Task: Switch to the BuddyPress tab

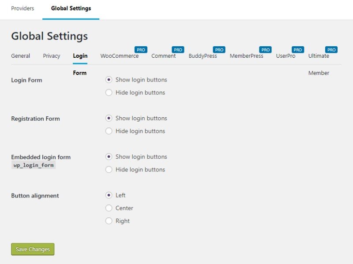Action: (x=203, y=56)
